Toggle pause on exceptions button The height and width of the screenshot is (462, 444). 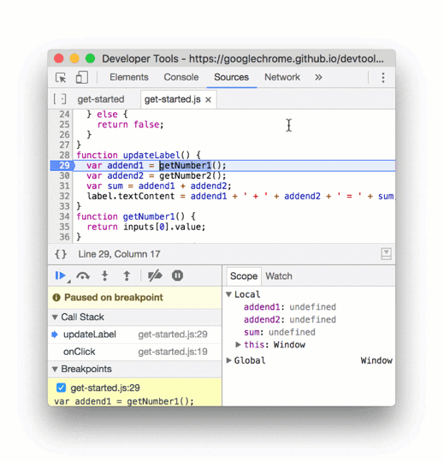coord(177,275)
